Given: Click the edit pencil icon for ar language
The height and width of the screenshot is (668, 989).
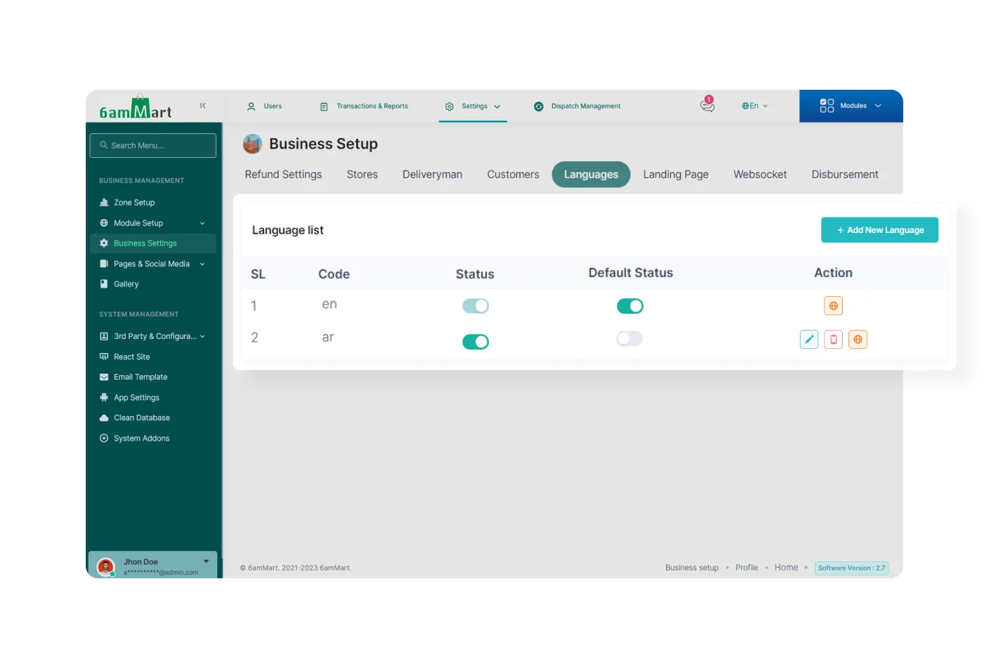Looking at the screenshot, I should (x=809, y=340).
